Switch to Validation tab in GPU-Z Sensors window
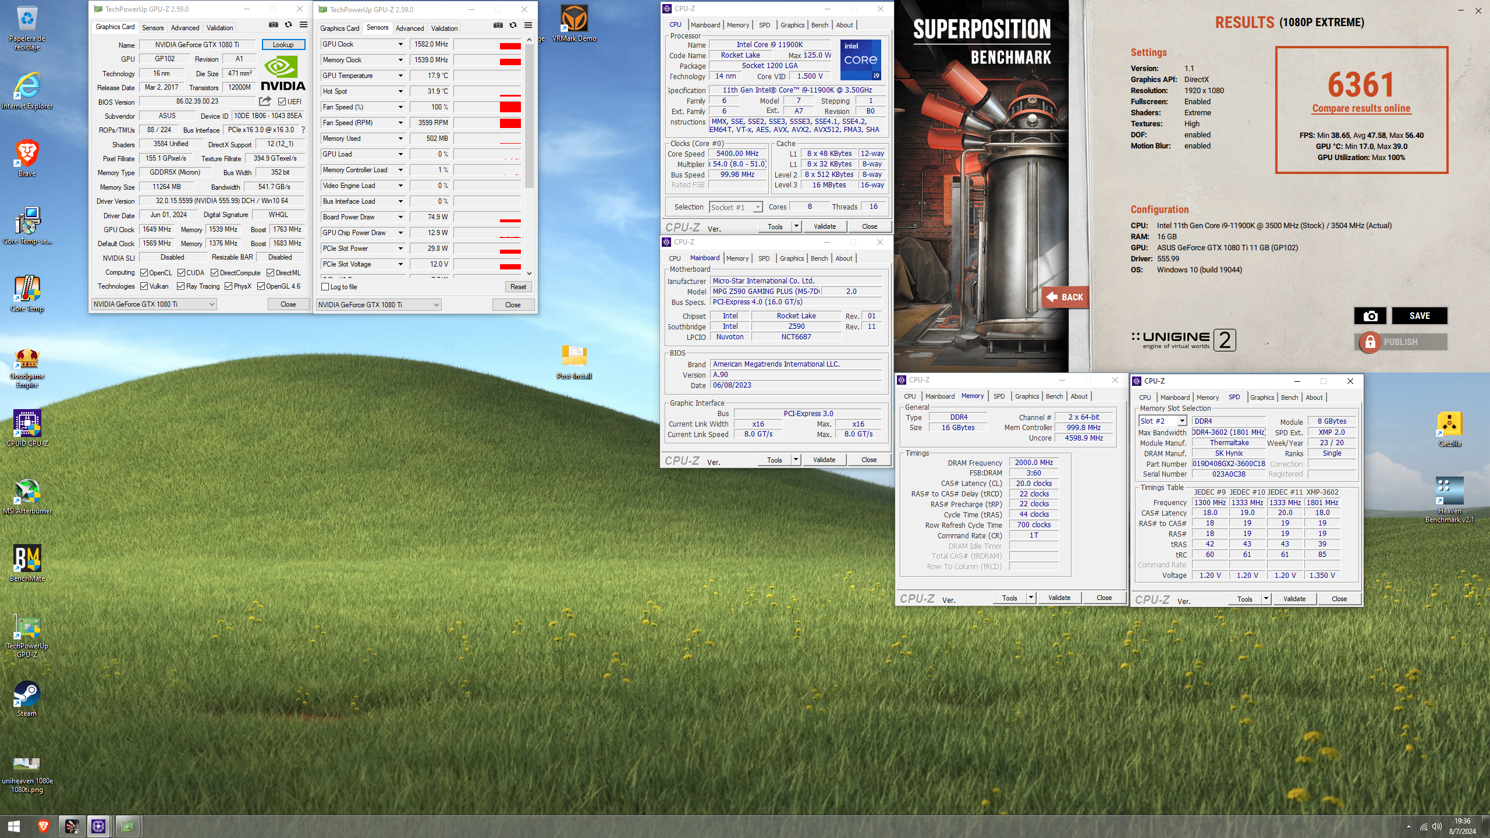The width and height of the screenshot is (1490, 838). pyautogui.click(x=444, y=28)
